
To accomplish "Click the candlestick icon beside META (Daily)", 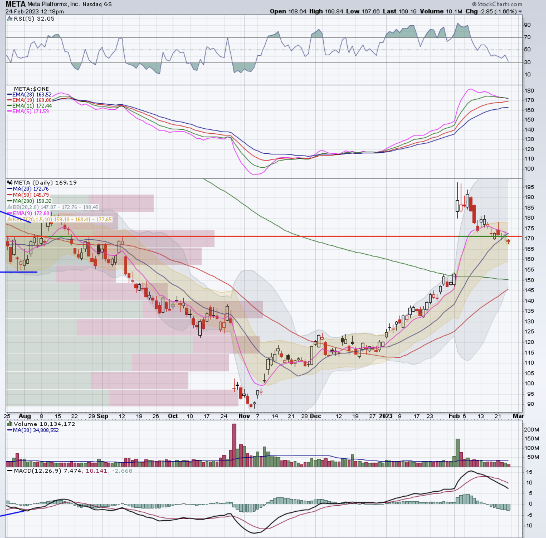I will point(10,183).
